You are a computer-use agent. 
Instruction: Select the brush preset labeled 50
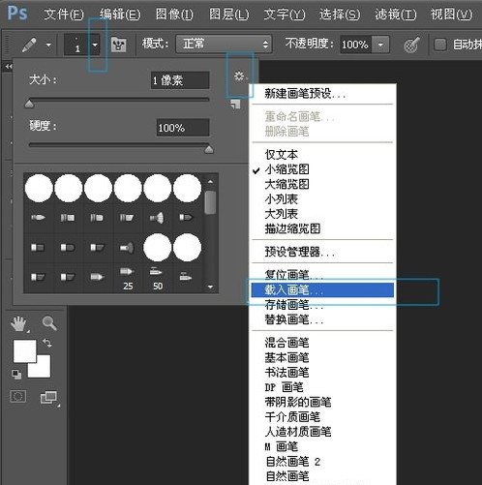(x=158, y=278)
